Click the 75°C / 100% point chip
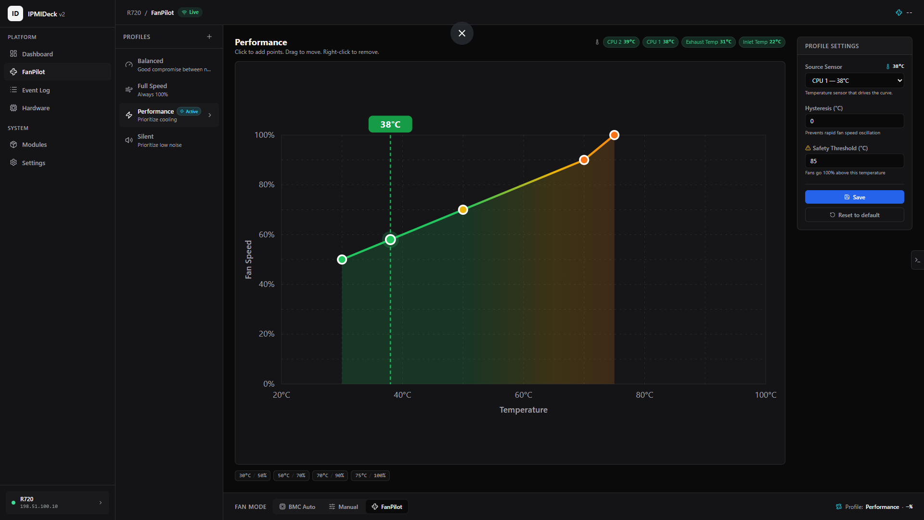This screenshot has height=520, width=924. (370, 476)
